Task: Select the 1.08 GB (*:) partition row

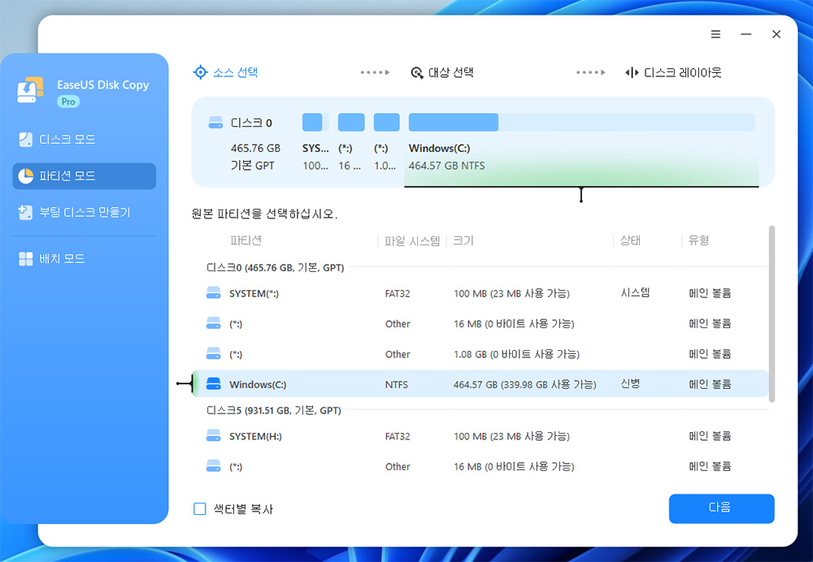Action: [480, 354]
